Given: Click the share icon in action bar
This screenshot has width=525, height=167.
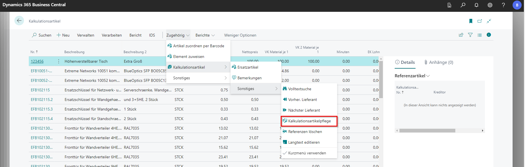Looking at the screenshot, I should point(461,35).
